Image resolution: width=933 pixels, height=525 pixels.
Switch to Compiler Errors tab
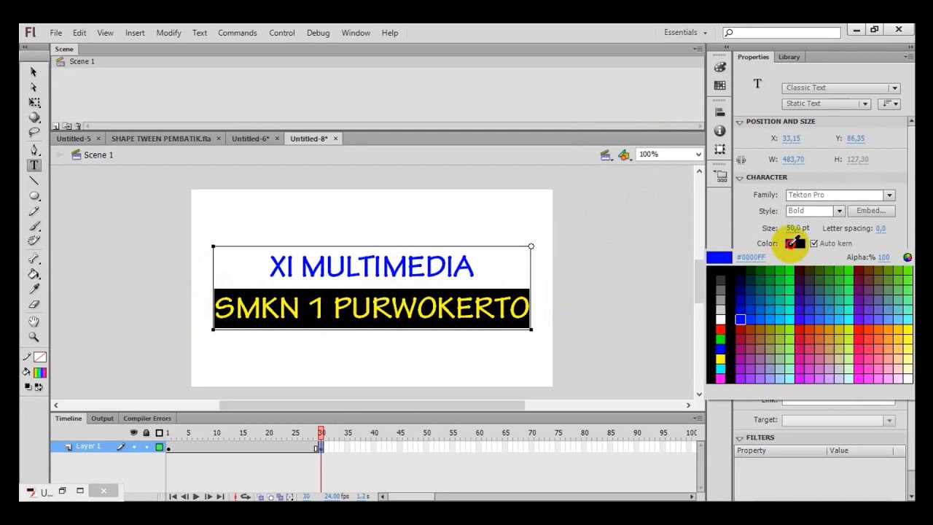[x=147, y=419]
